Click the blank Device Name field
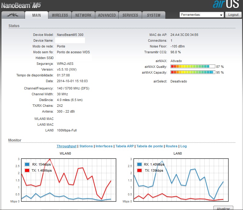Screen dimensions: 243x210 [70, 40]
